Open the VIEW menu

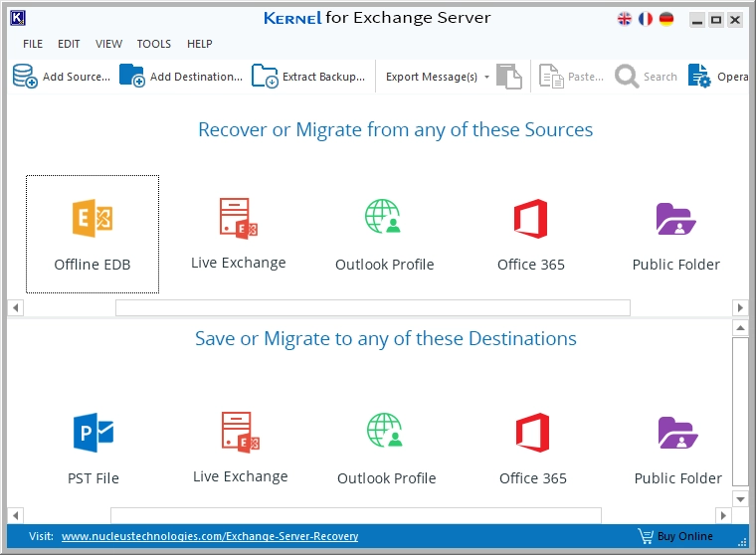(109, 44)
